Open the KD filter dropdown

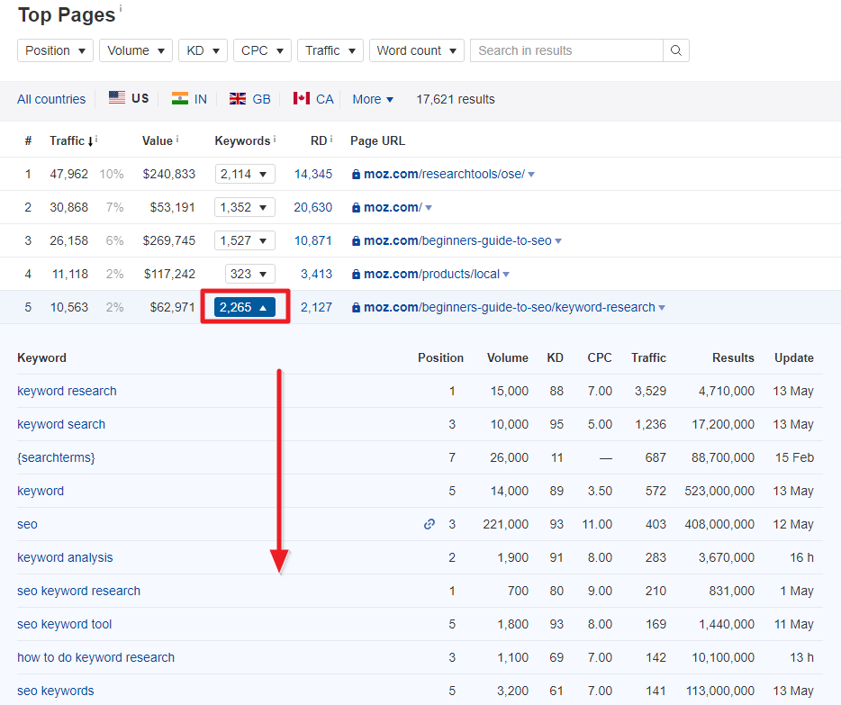pos(203,50)
